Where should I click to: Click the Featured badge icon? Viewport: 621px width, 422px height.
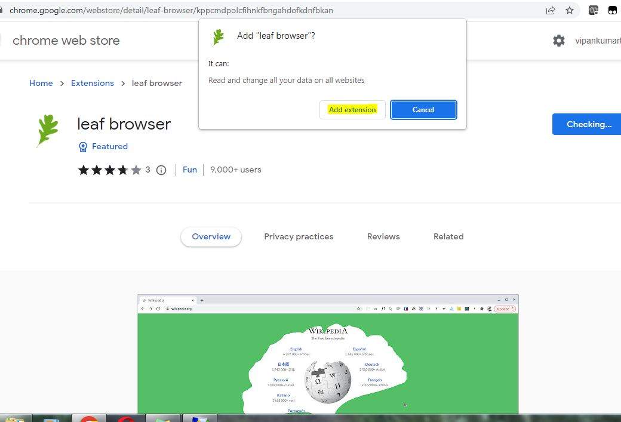coord(83,147)
